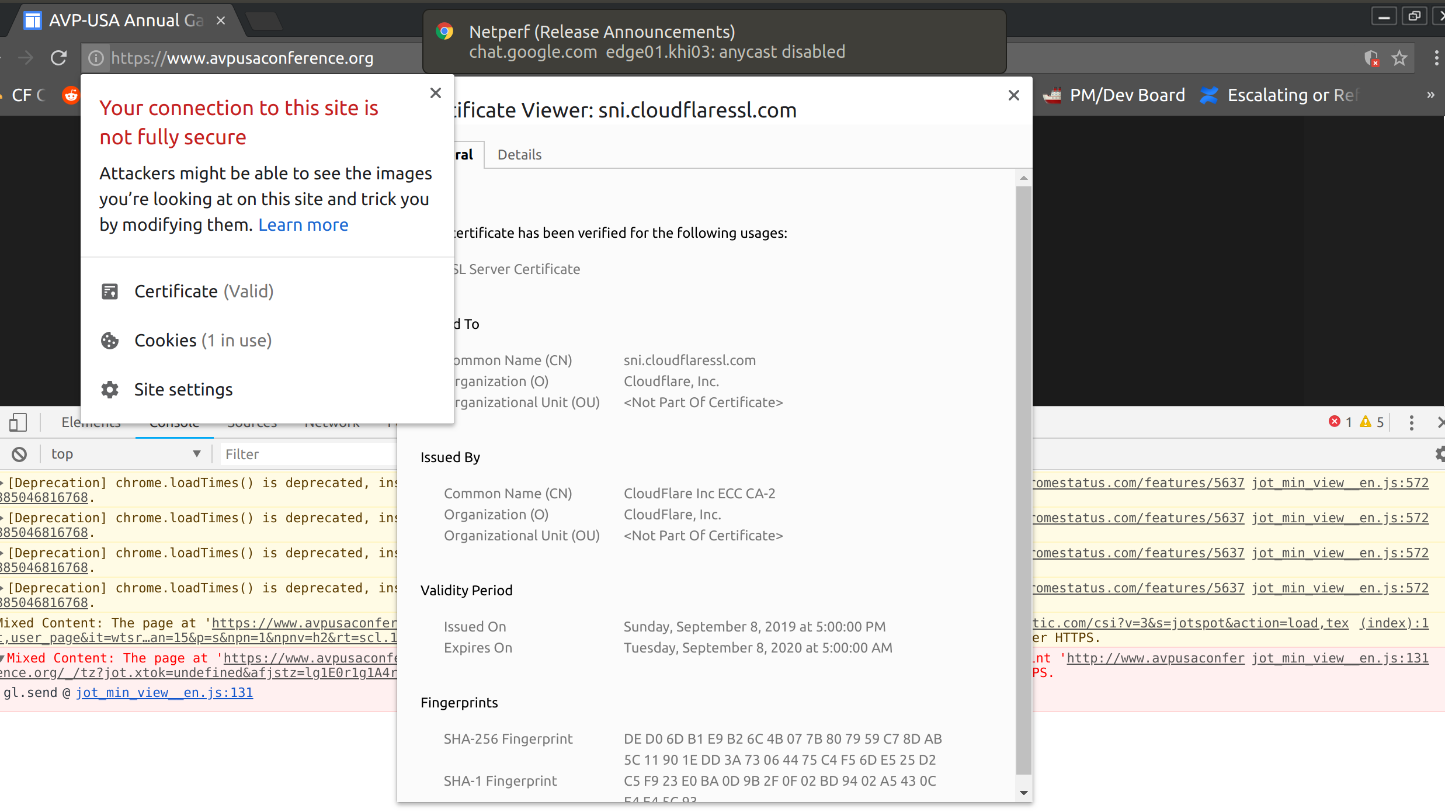Expand the third Deprecation warning message
Image resolution: width=1445 pixels, height=812 pixels.
tap(2, 553)
